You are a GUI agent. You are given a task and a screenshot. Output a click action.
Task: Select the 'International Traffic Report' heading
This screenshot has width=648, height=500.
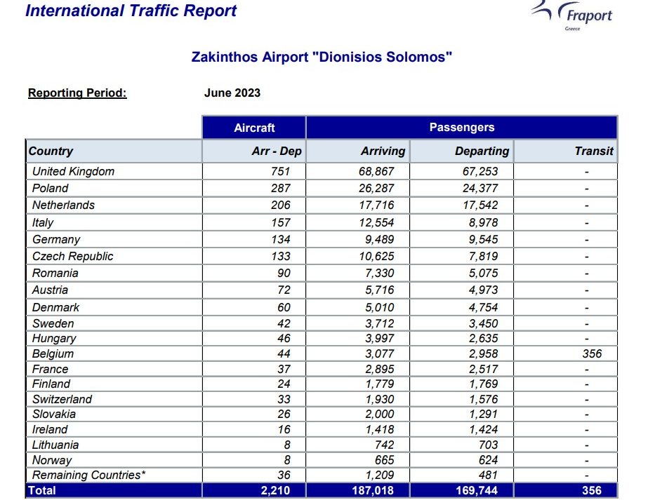click(131, 11)
